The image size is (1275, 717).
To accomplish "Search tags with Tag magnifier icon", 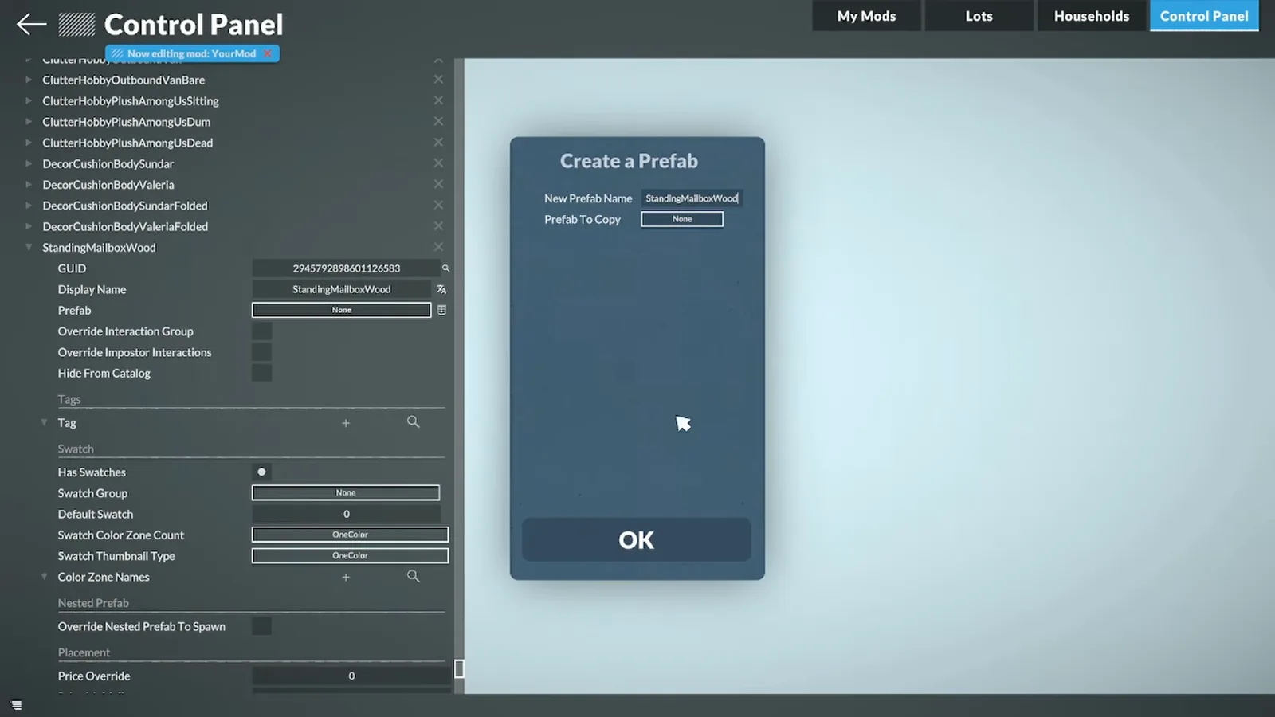I will pyautogui.click(x=413, y=422).
